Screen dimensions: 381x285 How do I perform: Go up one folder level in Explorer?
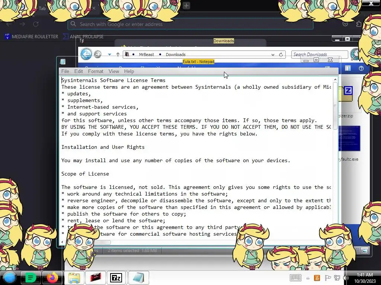(x=118, y=55)
